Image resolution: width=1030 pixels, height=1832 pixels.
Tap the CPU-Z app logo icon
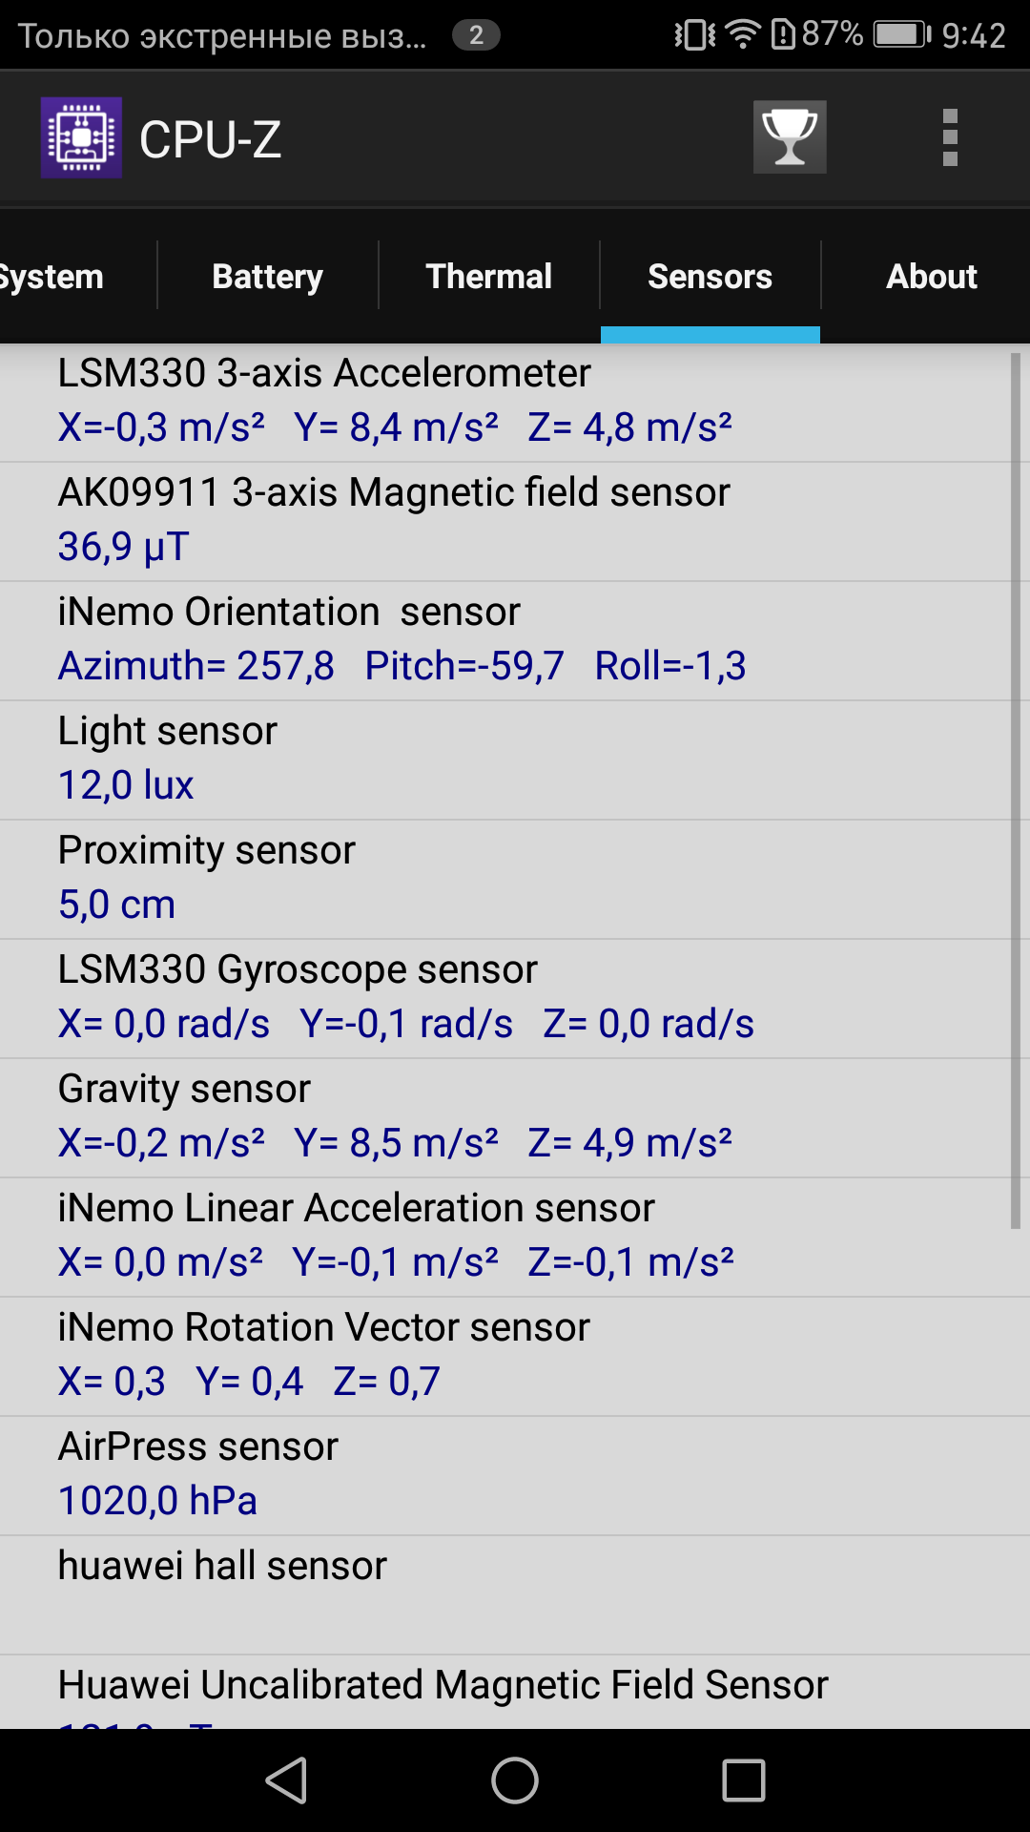[x=81, y=137]
